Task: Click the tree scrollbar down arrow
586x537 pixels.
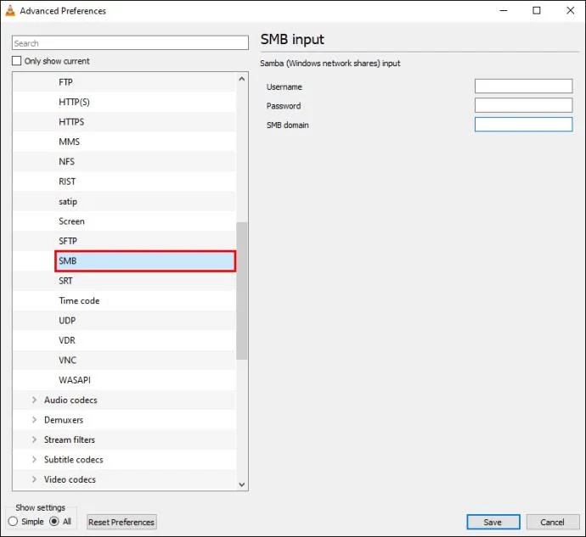Action: point(242,484)
